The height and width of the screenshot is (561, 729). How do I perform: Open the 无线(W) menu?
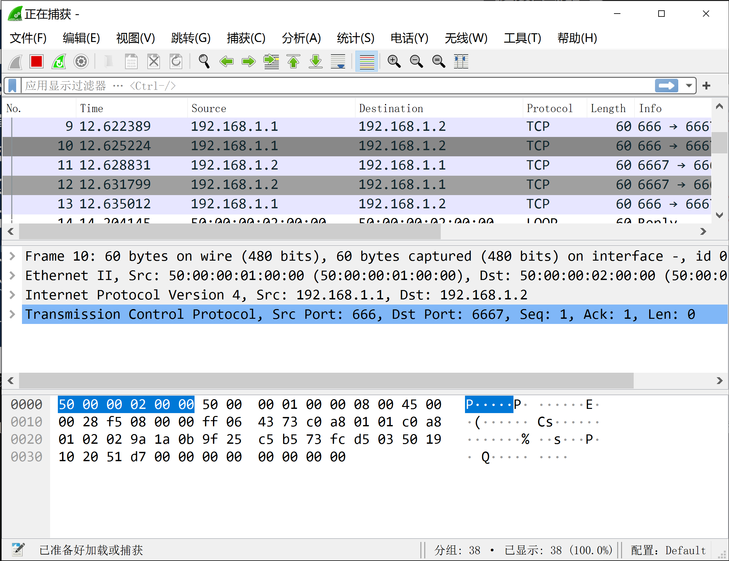(466, 38)
